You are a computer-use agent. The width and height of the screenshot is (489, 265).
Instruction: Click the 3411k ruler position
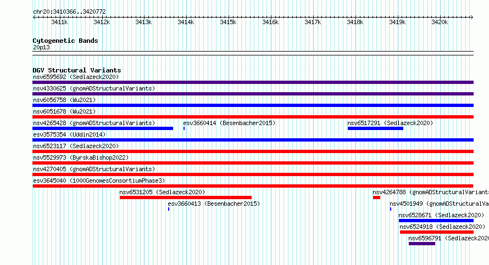tap(59, 22)
